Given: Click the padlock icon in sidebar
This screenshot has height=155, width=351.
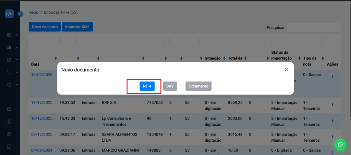Looking at the screenshot, I should [x=9, y=134].
